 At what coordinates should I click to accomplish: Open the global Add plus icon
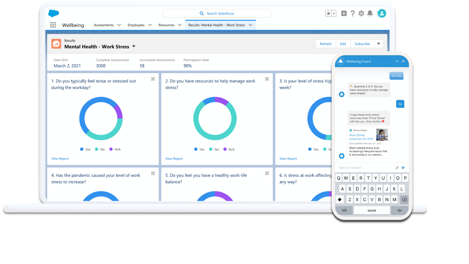pyautogui.click(x=344, y=13)
